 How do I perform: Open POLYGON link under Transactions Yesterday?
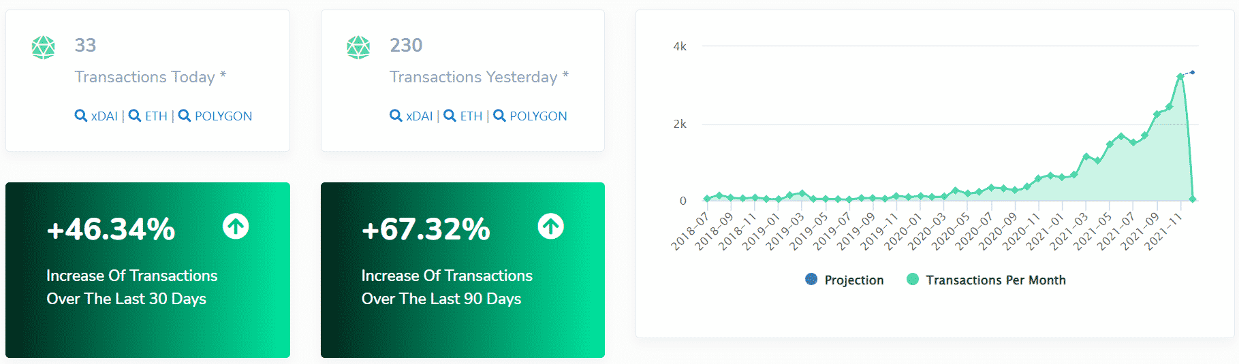[x=538, y=116]
